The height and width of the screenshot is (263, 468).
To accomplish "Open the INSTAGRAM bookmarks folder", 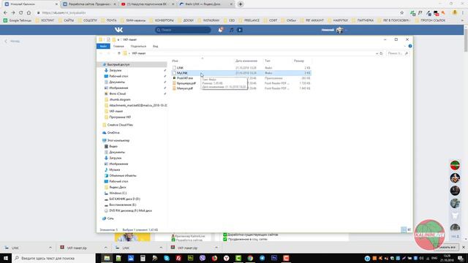I will click(x=208, y=20).
